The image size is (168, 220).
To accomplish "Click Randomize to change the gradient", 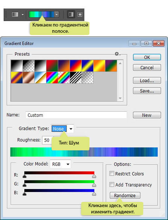I will (125, 195).
